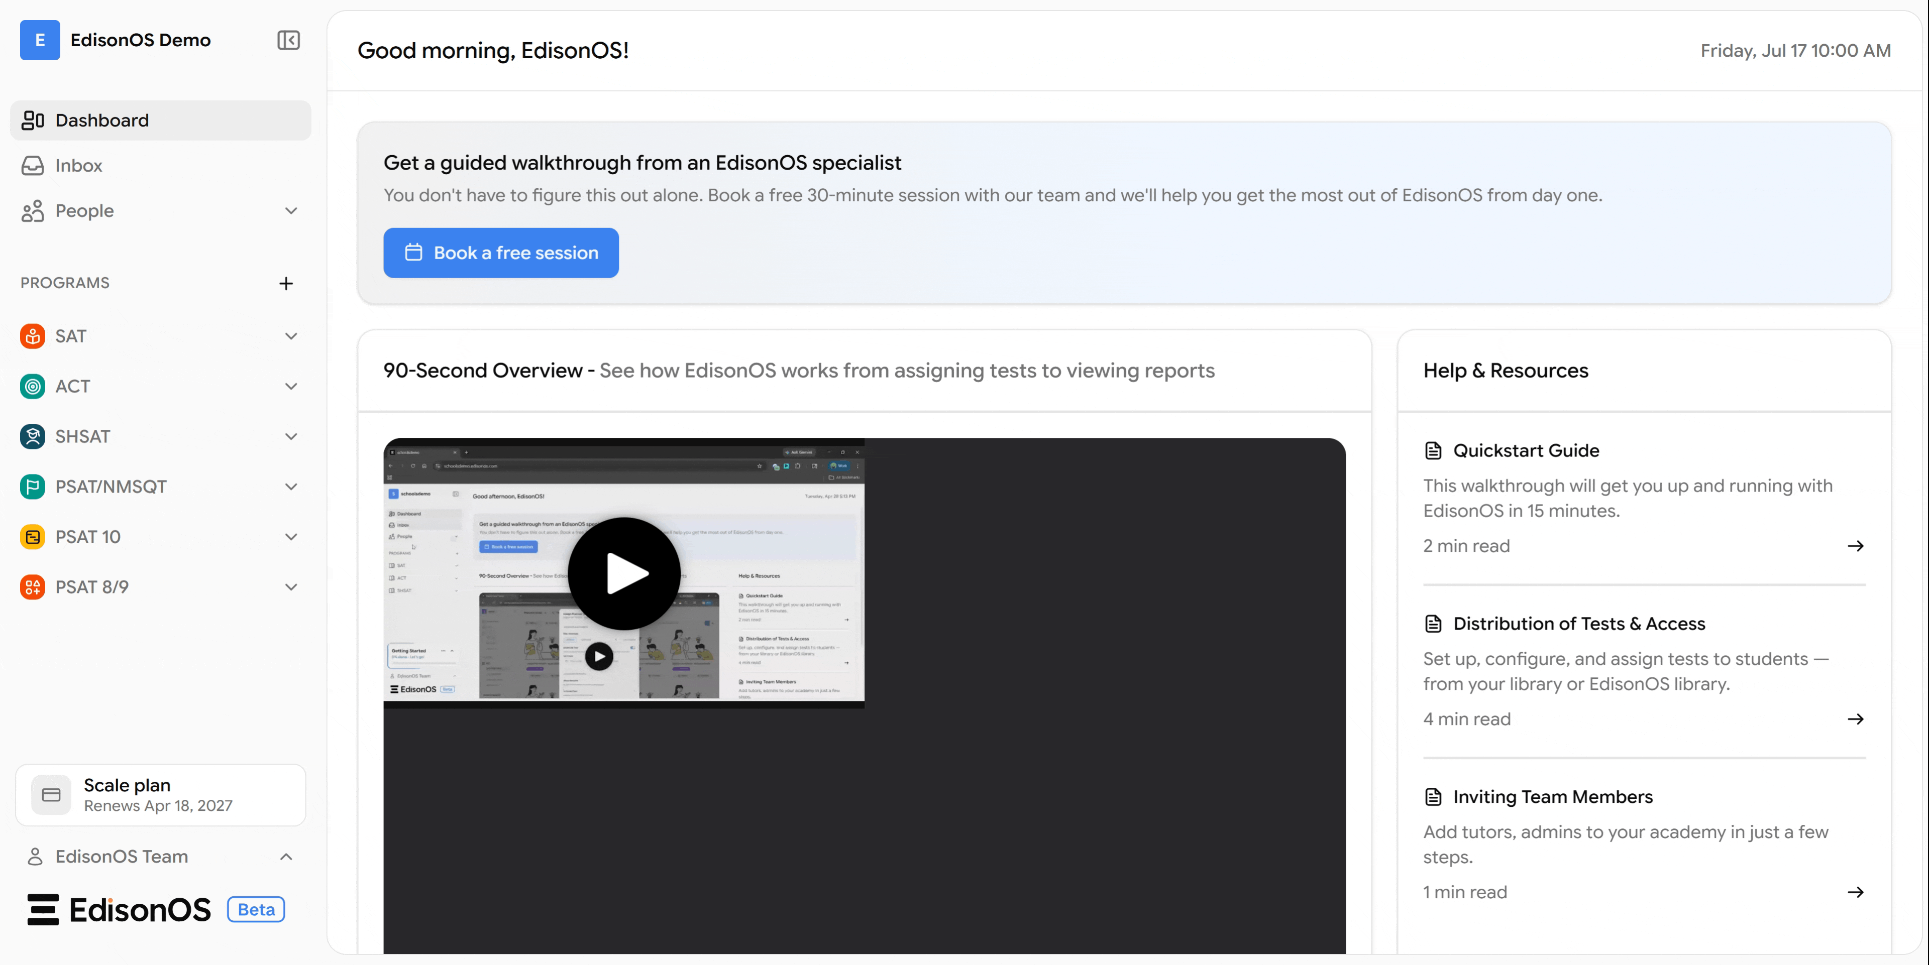This screenshot has width=1929, height=965.
Task: Expand the PSAT 10 chevron
Action: tap(291, 537)
